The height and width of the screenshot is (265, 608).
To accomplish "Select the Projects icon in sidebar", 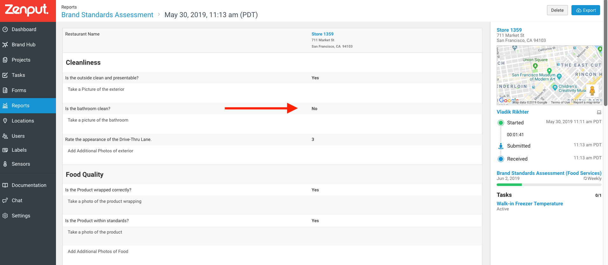I will [5, 60].
